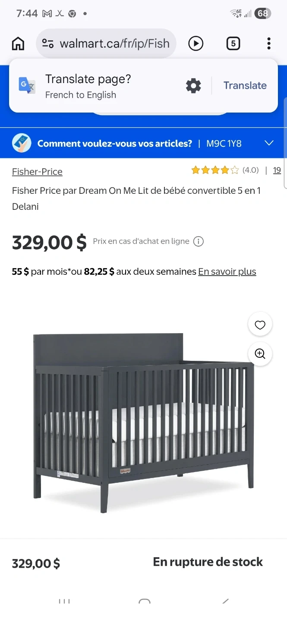Screen dimensions: 287x623
Task: Tap the "En rupture de stock" label
Action: [208, 562]
